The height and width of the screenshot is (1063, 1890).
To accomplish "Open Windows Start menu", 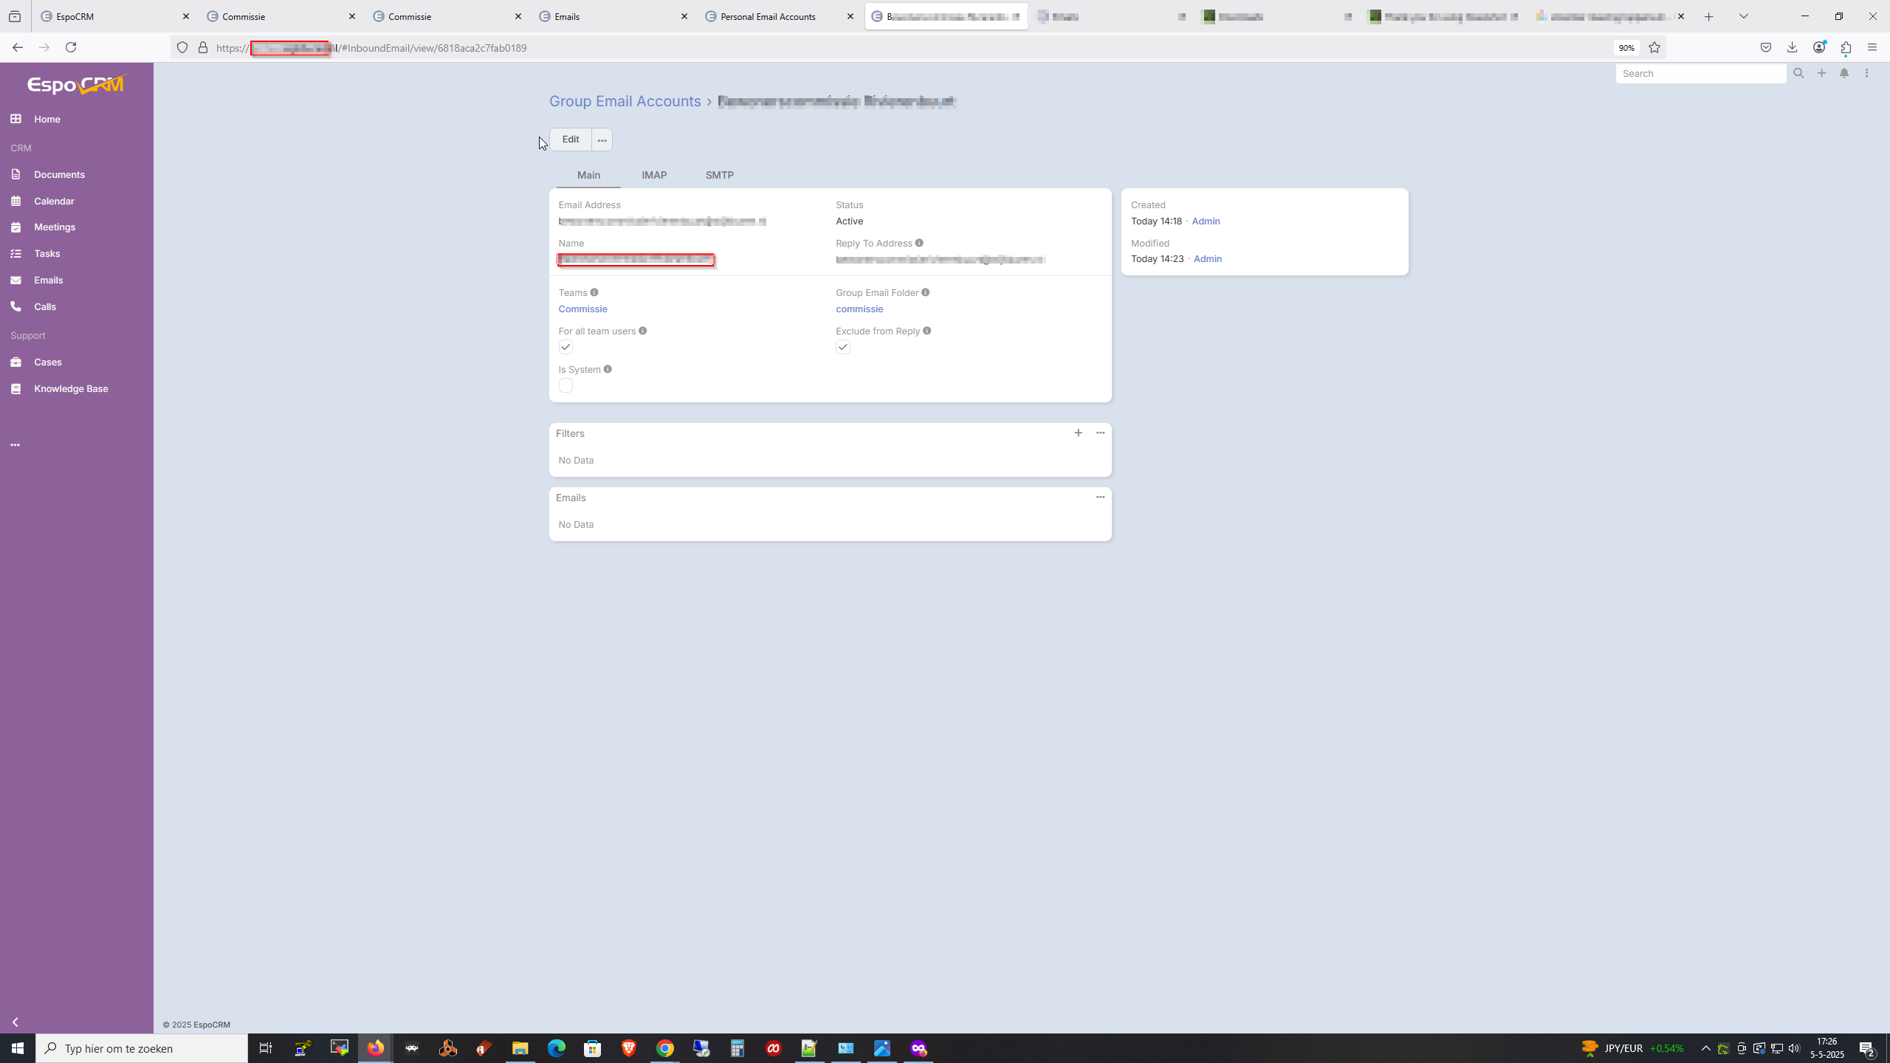I will (18, 1048).
